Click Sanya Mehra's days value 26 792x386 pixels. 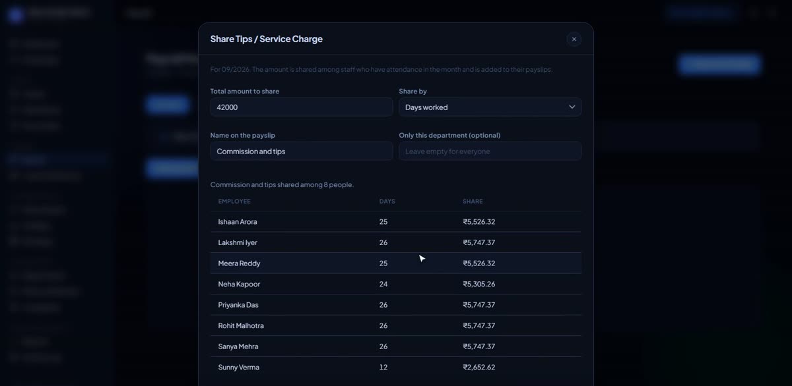tap(383, 346)
